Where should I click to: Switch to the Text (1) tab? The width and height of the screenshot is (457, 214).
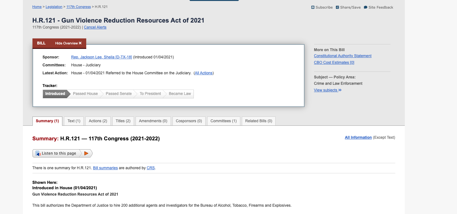point(74,121)
